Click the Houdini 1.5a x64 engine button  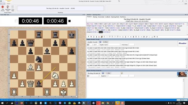pyautogui.click(x=92, y=42)
